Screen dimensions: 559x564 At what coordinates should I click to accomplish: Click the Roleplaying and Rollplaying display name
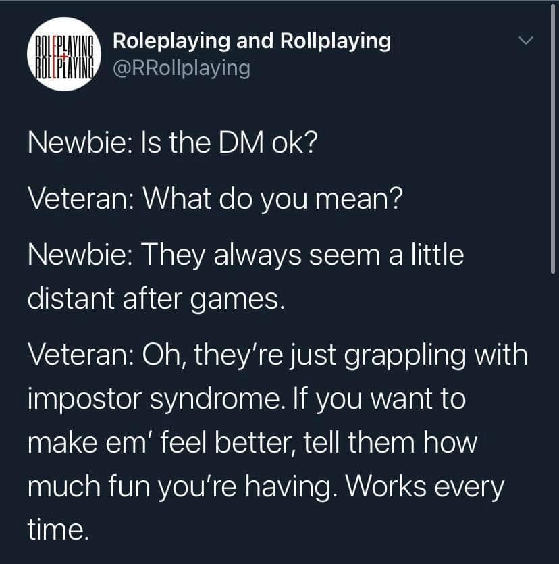pos(251,41)
